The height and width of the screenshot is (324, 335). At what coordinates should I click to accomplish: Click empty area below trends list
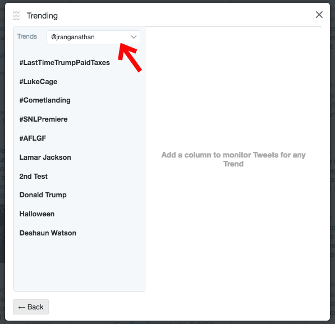pos(79,265)
